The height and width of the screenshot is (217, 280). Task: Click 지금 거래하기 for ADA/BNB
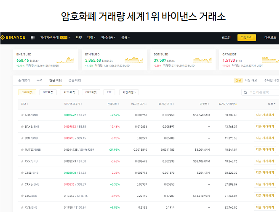(x=265, y=115)
